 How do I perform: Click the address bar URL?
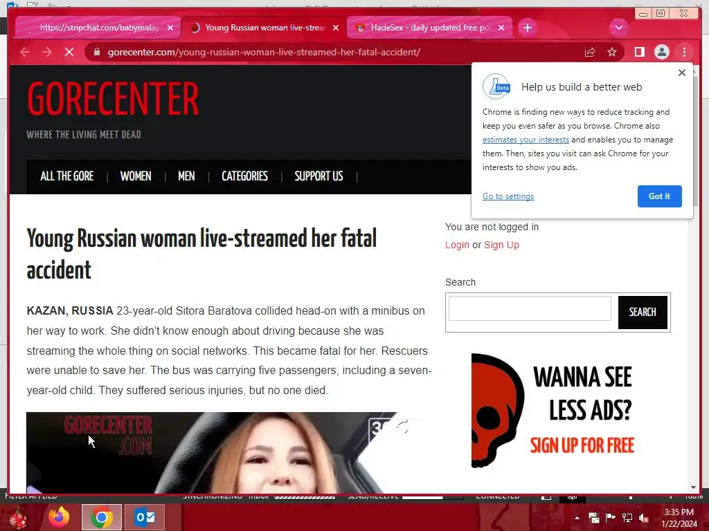click(x=264, y=53)
